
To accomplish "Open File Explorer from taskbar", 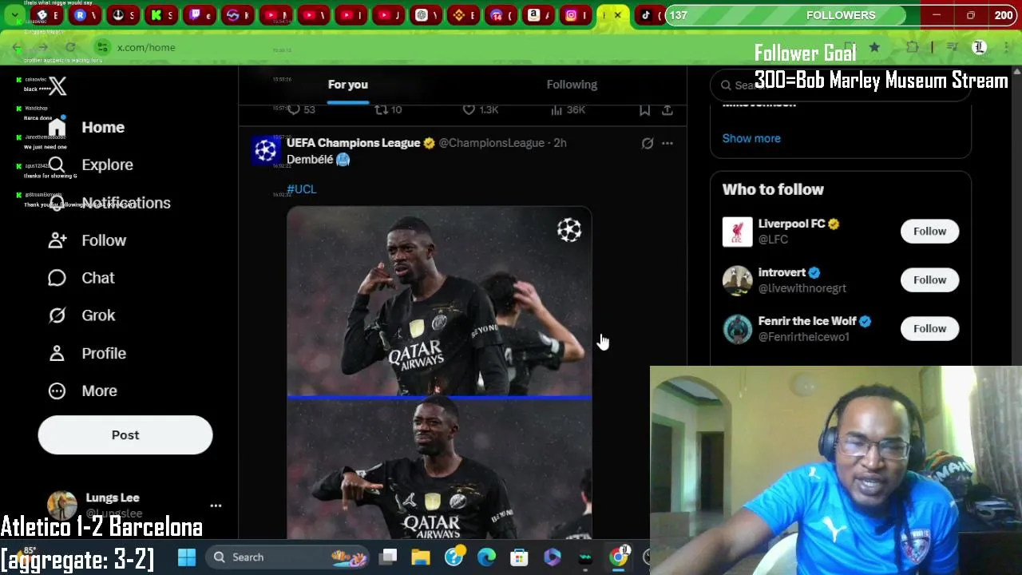I will [421, 557].
